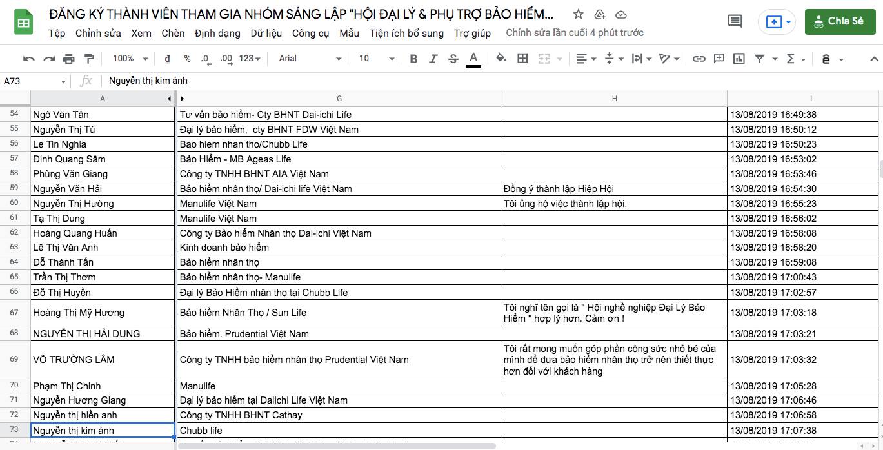883x450 pixels.
Task: Activate the paint format tool
Action: (89, 59)
